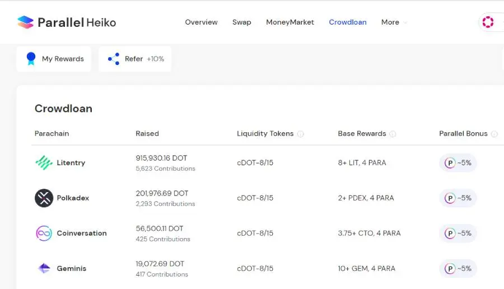Click the share icon beside Refer
Screen dimensions: 504x289
(114, 59)
